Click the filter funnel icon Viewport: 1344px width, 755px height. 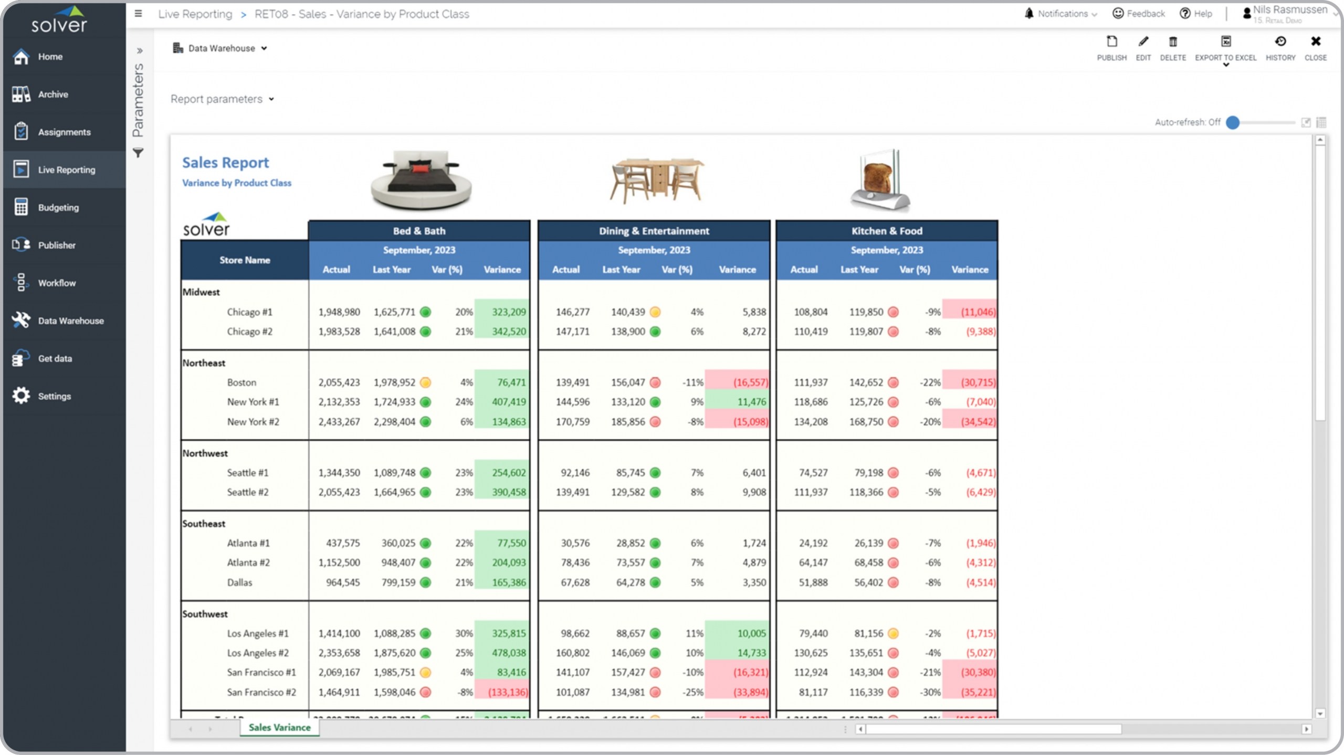[138, 153]
